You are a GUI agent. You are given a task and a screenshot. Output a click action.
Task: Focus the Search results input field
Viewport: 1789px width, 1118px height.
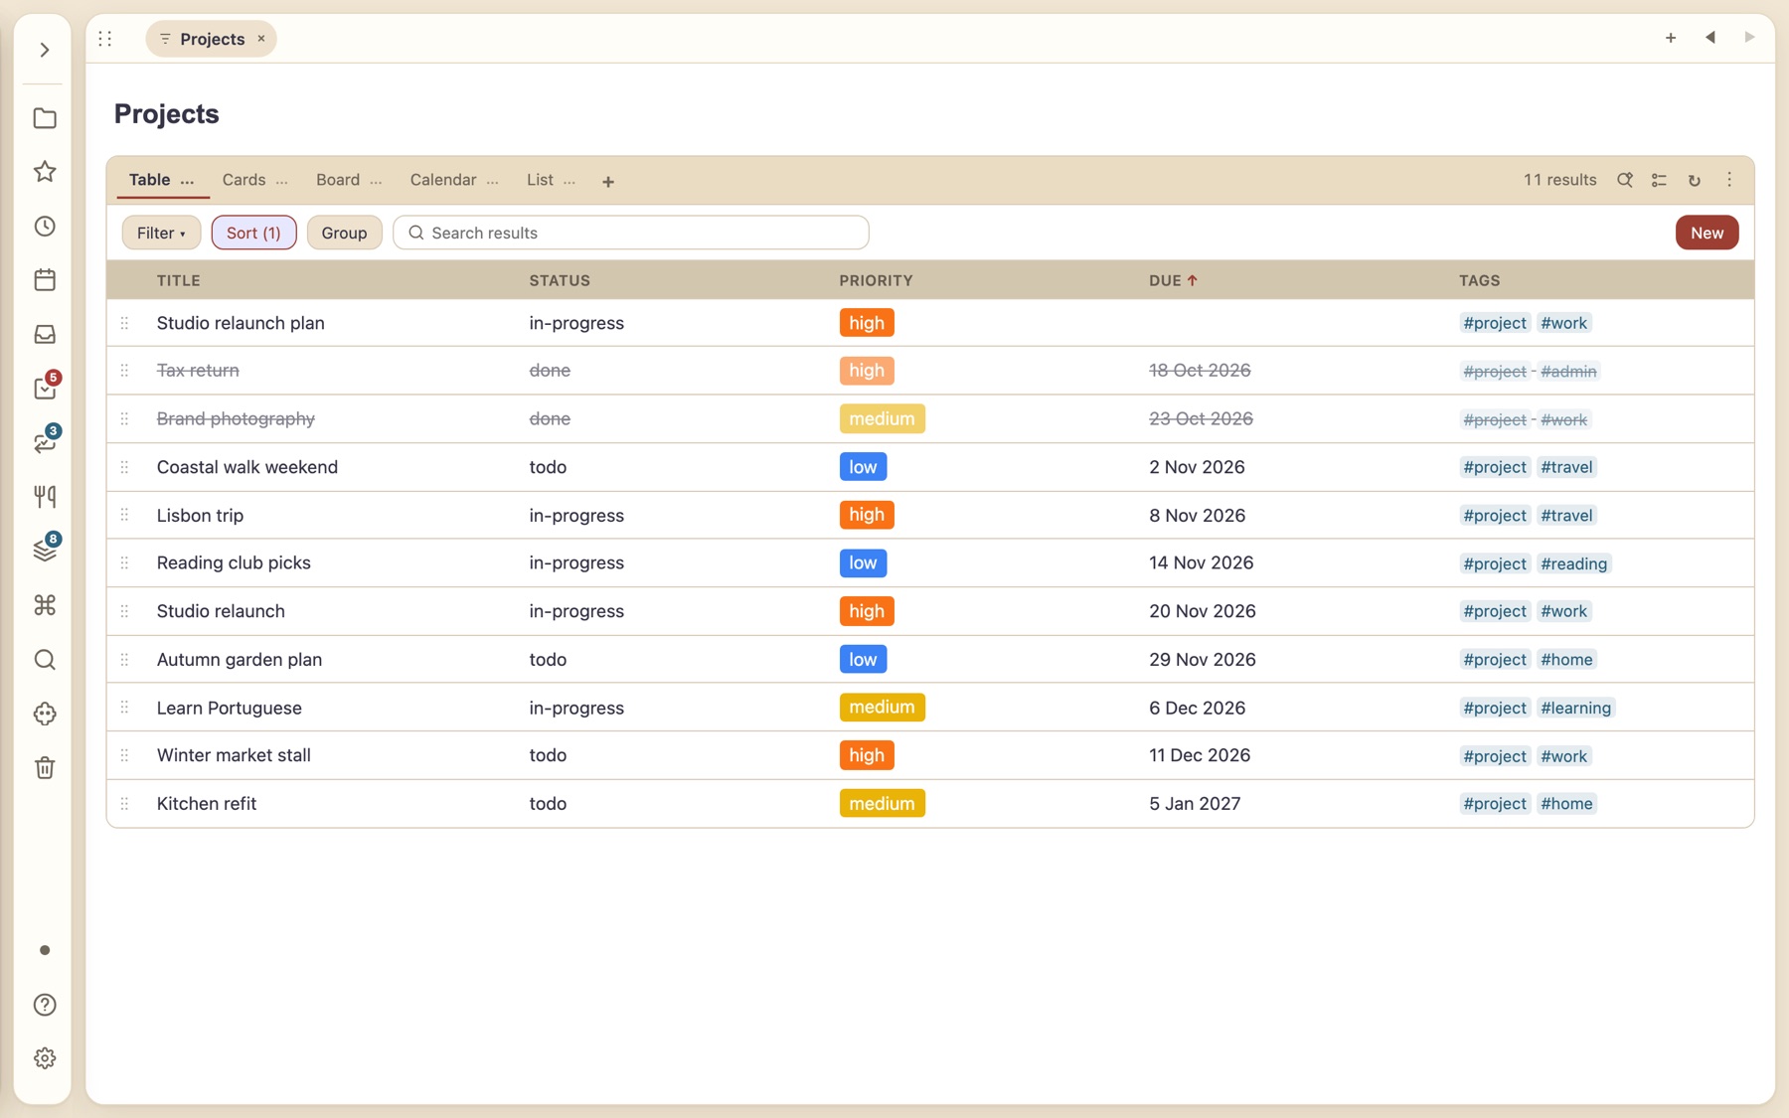pyautogui.click(x=631, y=233)
